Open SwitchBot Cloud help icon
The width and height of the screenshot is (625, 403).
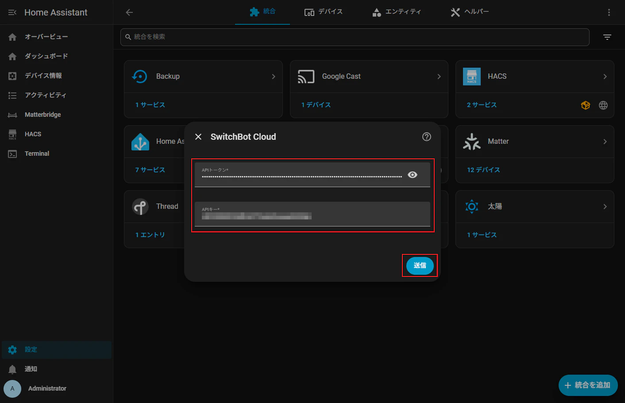(427, 137)
